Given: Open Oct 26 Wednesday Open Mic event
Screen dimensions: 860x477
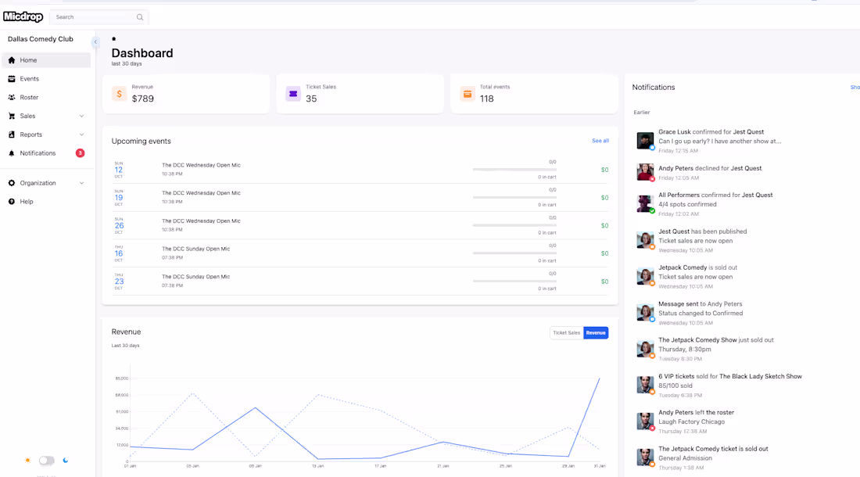Looking at the screenshot, I should (x=360, y=225).
